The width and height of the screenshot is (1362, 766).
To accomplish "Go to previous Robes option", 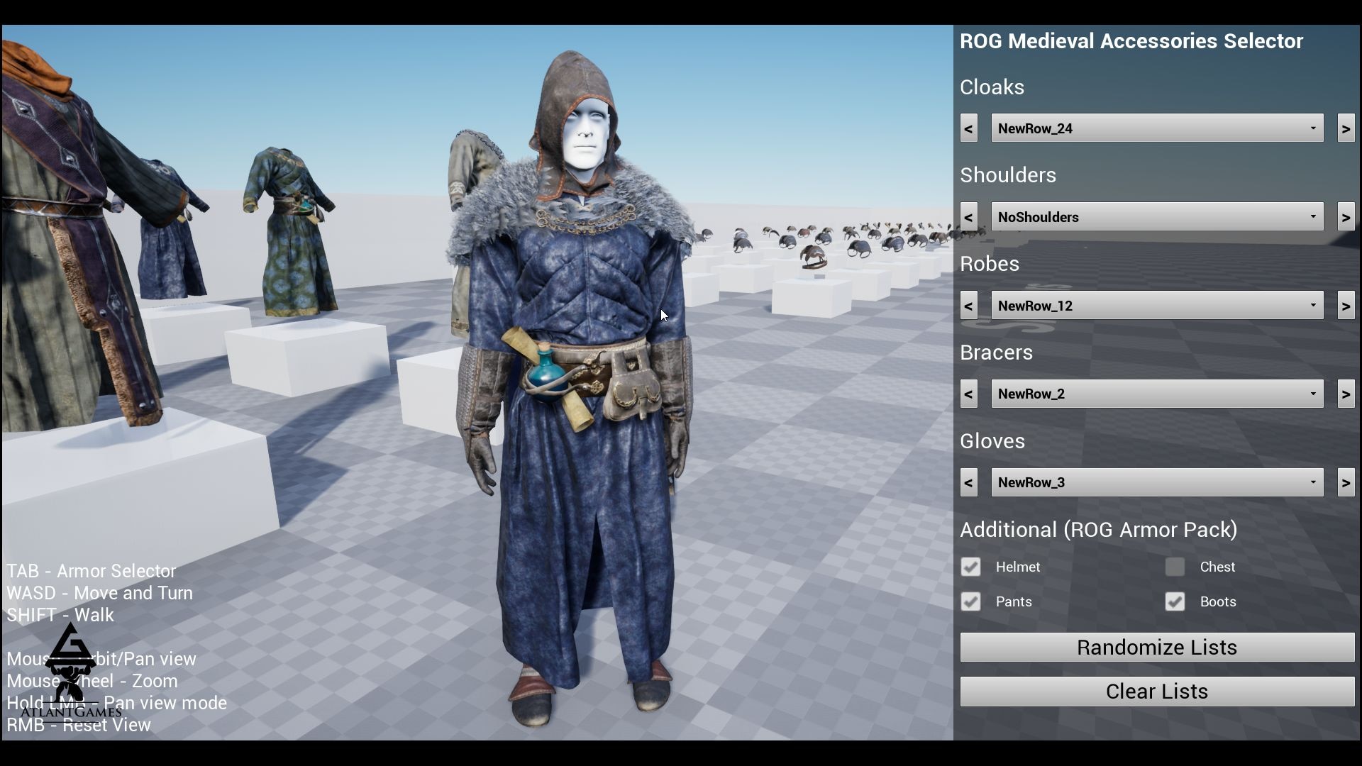I will coord(968,306).
